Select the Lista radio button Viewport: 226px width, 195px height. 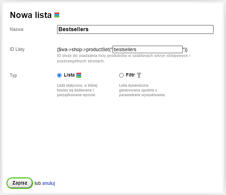tap(59, 75)
